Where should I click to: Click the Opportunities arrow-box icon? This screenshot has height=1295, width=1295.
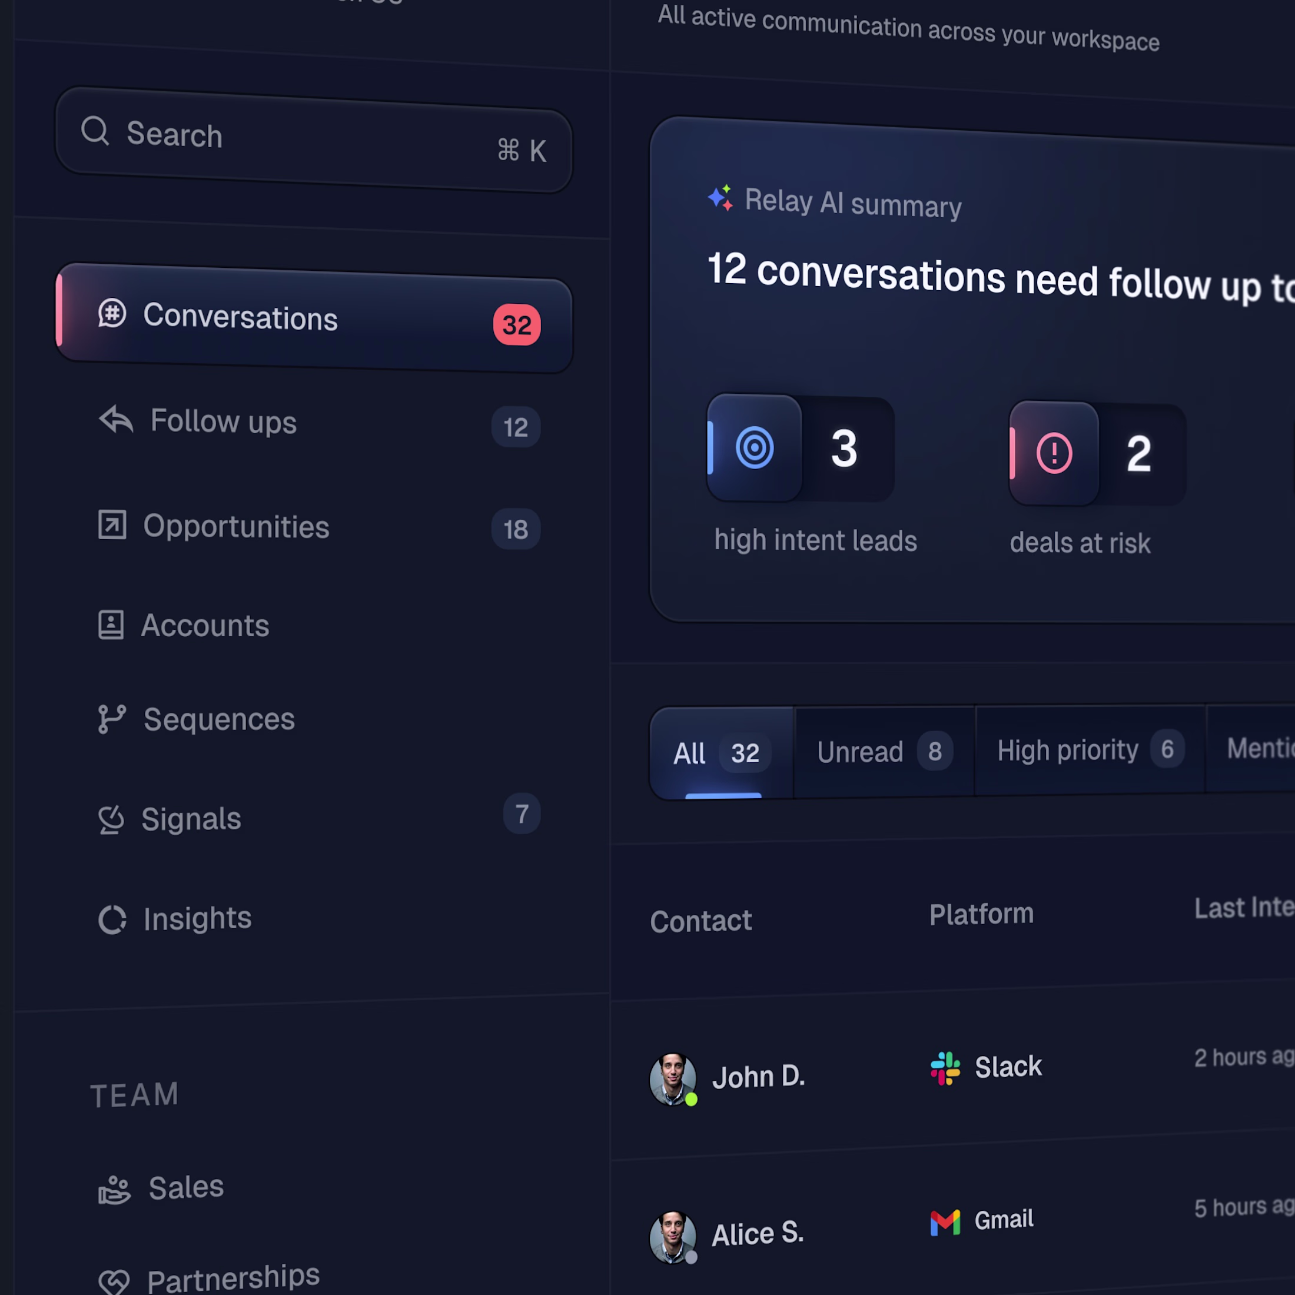pyautogui.click(x=112, y=524)
